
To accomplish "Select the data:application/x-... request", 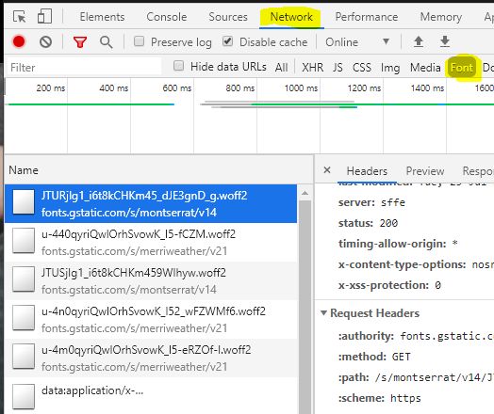I will (151, 396).
